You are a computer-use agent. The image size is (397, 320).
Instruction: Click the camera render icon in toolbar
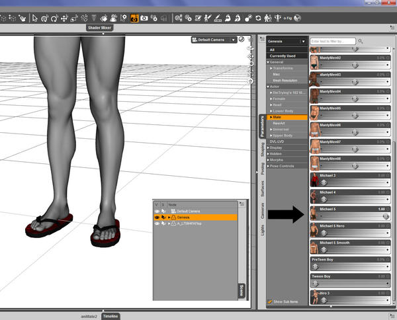click(x=144, y=17)
